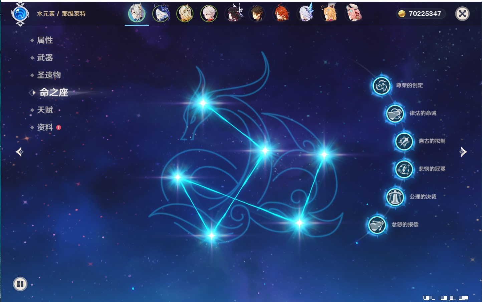Screen dimensions: 482x302
Task: Switch to the 武器 weapon tab
Action: point(45,58)
